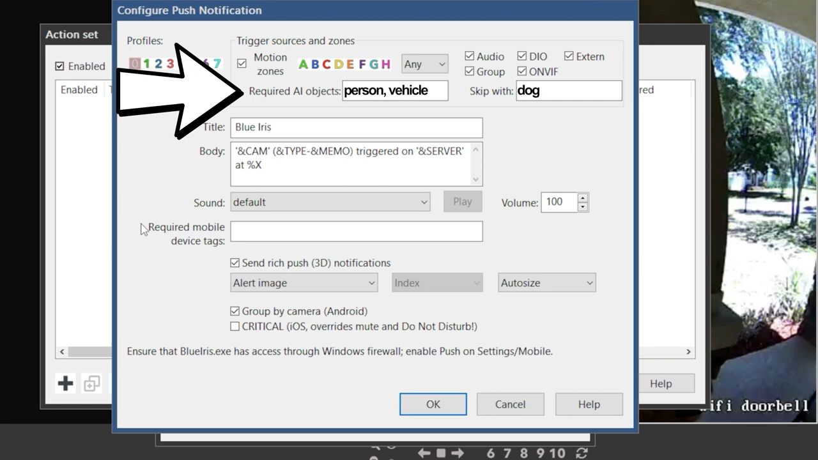Toggle Send rich push notifications checkbox
The width and height of the screenshot is (818, 460).
235,263
